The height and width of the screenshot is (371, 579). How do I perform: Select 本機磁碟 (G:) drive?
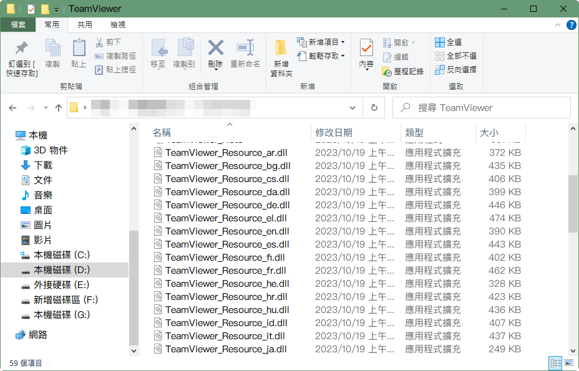pyautogui.click(x=55, y=315)
